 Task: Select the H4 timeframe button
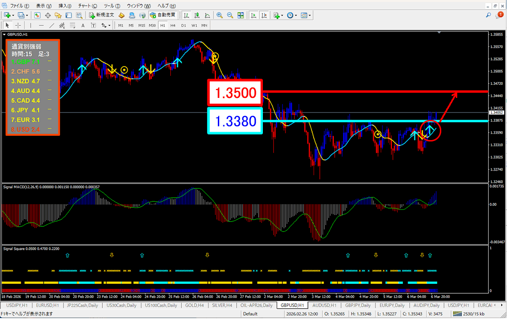pos(173,25)
